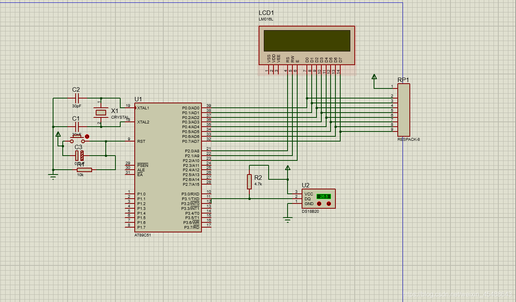Click the VSS pin label on LCD1

tap(269, 59)
